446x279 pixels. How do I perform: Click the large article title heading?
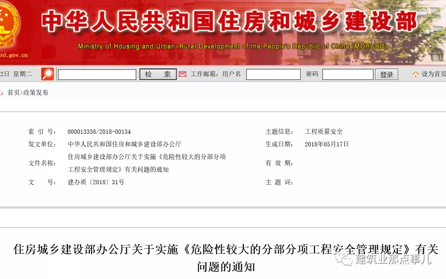click(x=226, y=258)
